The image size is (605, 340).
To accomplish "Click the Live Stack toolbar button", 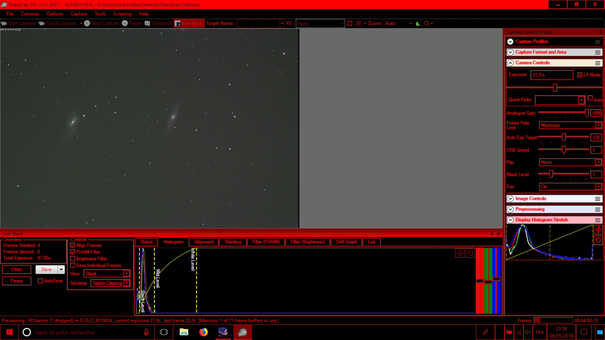I will pyautogui.click(x=189, y=23).
